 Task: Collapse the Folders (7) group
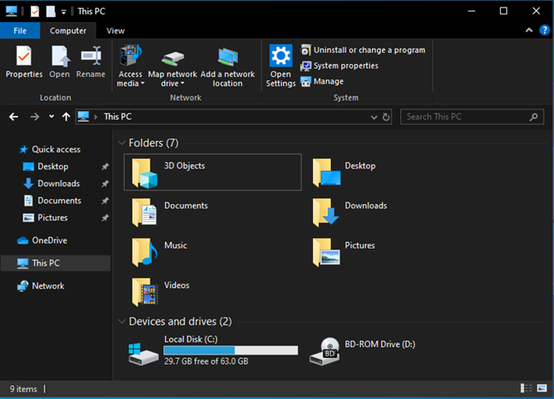click(121, 143)
